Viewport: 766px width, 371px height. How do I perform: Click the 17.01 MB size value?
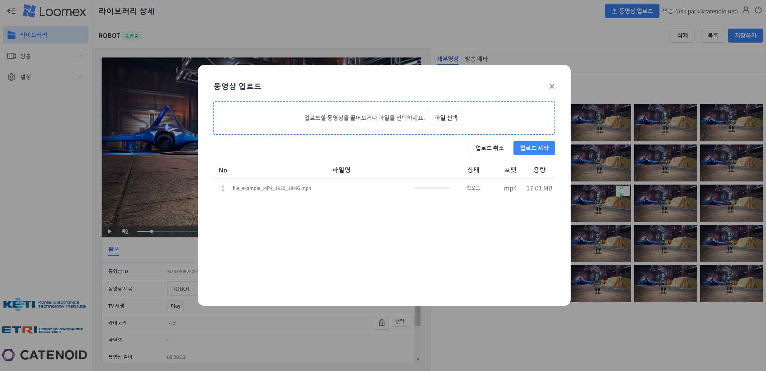click(539, 188)
